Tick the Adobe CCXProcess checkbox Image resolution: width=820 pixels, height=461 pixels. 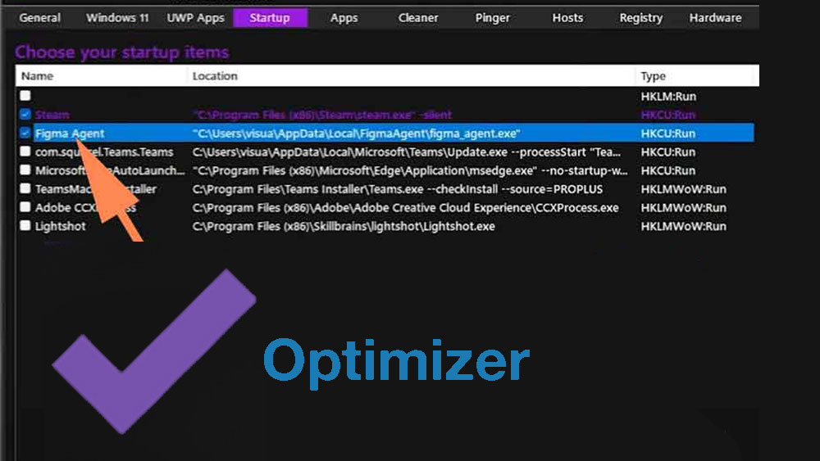pos(25,207)
